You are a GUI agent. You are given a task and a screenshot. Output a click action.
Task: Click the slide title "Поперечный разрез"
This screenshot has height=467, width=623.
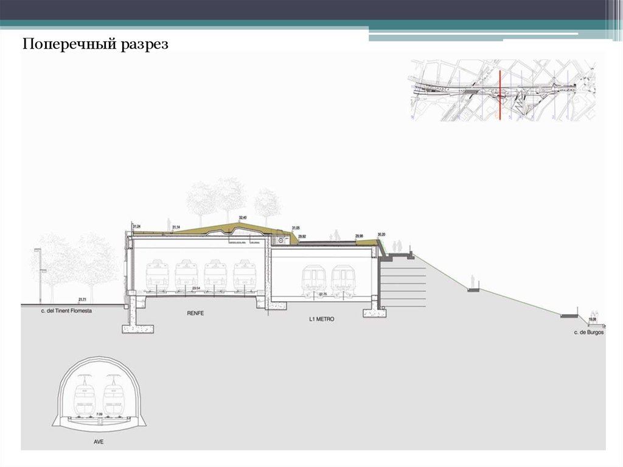click(96, 44)
